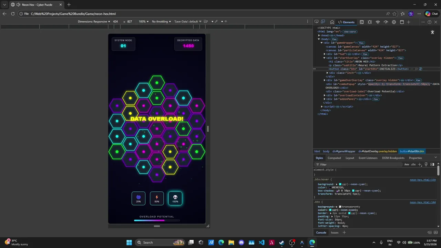Activate the lightning 50% power-up

tap(157, 198)
